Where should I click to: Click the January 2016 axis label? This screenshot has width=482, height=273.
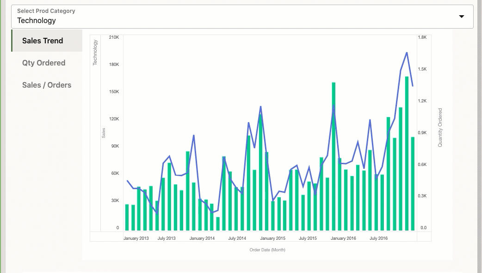pyautogui.click(x=343, y=238)
